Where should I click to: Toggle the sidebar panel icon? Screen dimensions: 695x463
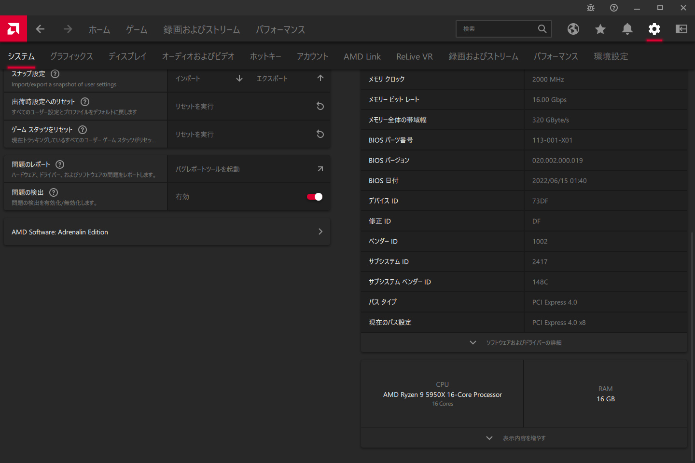(x=681, y=29)
